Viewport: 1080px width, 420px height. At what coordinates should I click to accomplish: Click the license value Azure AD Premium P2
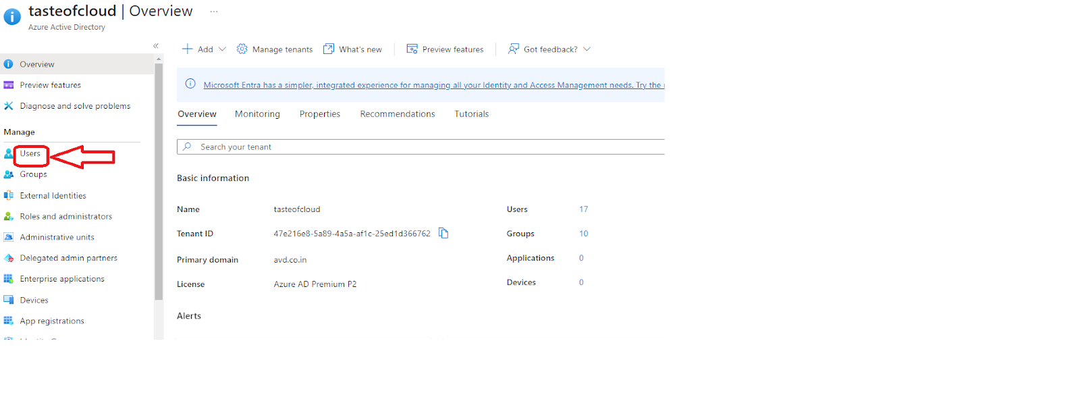pyautogui.click(x=315, y=284)
